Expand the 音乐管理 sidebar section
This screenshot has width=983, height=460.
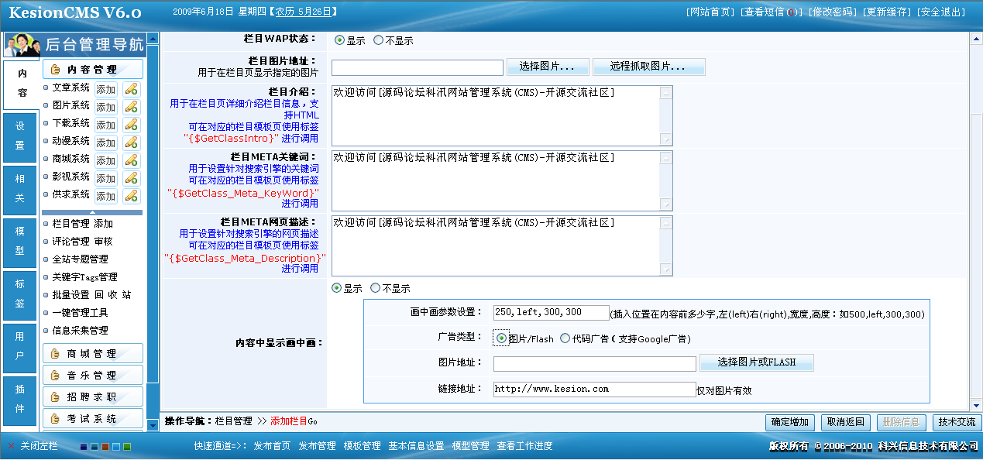(93, 376)
